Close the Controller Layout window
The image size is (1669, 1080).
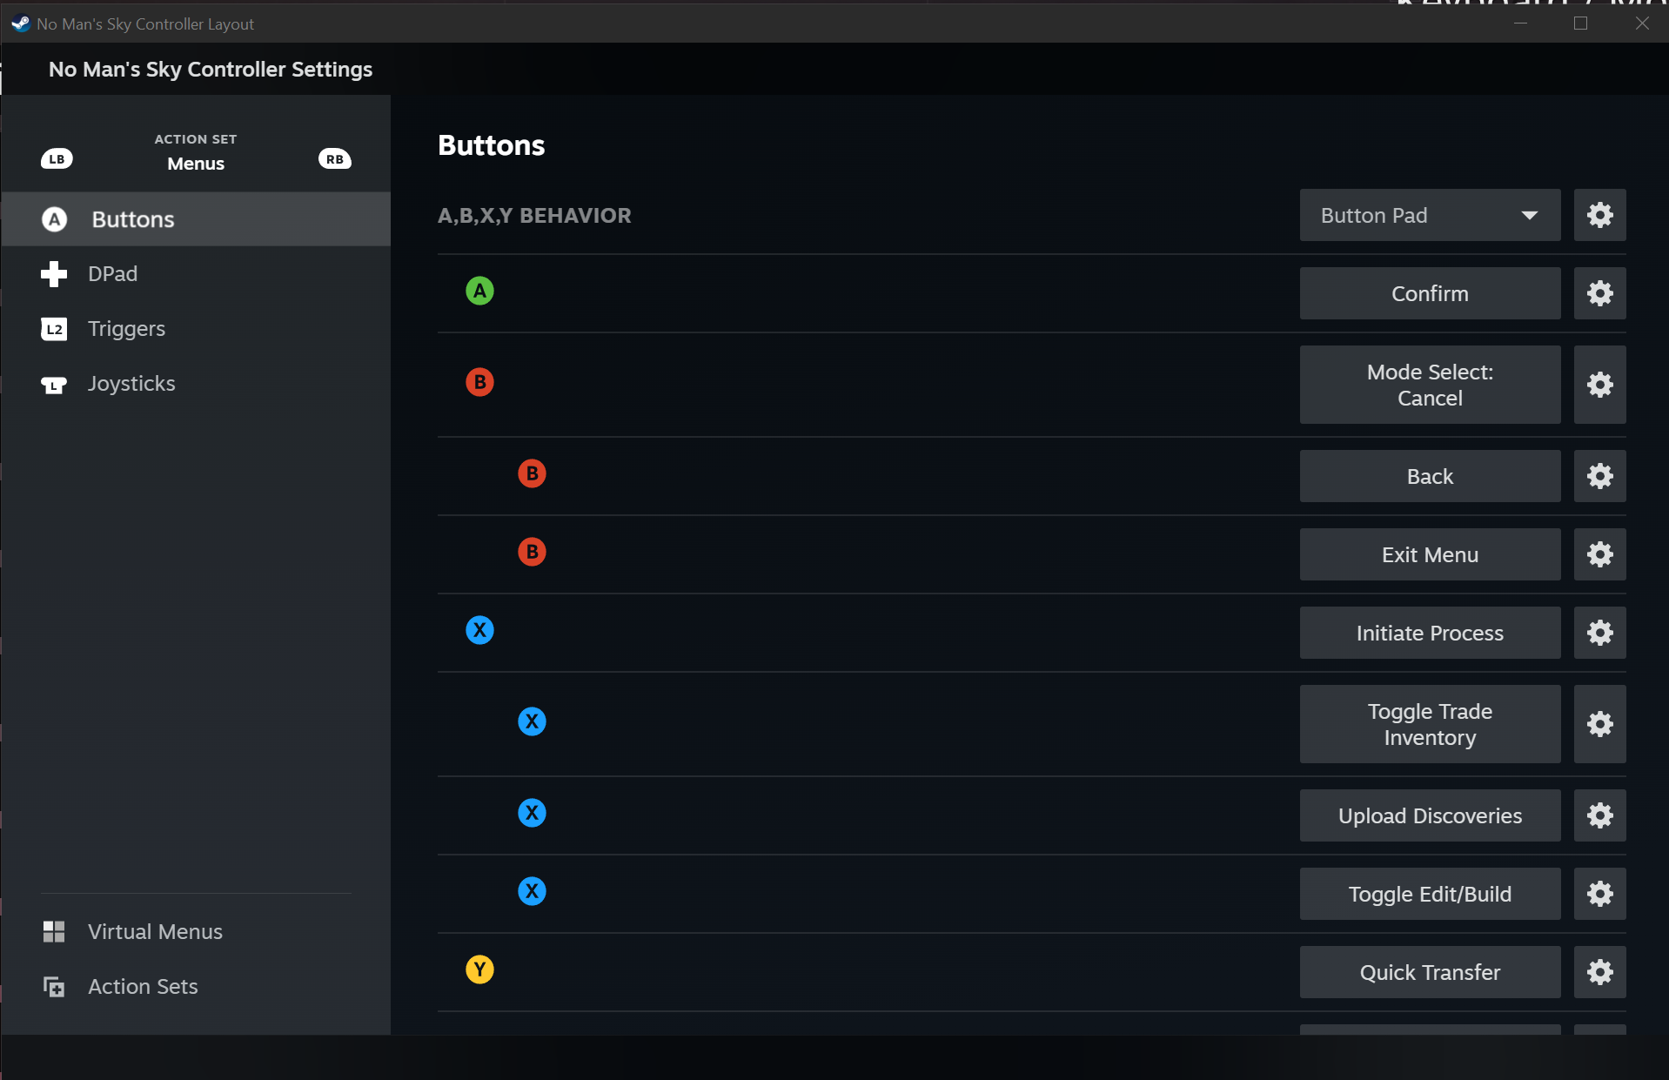tap(1642, 23)
